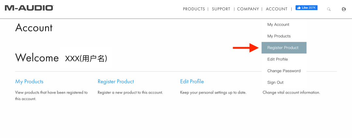The height and width of the screenshot is (138, 352).
Task: Choose Register Product highlighted dropdown item
Action: click(x=284, y=48)
